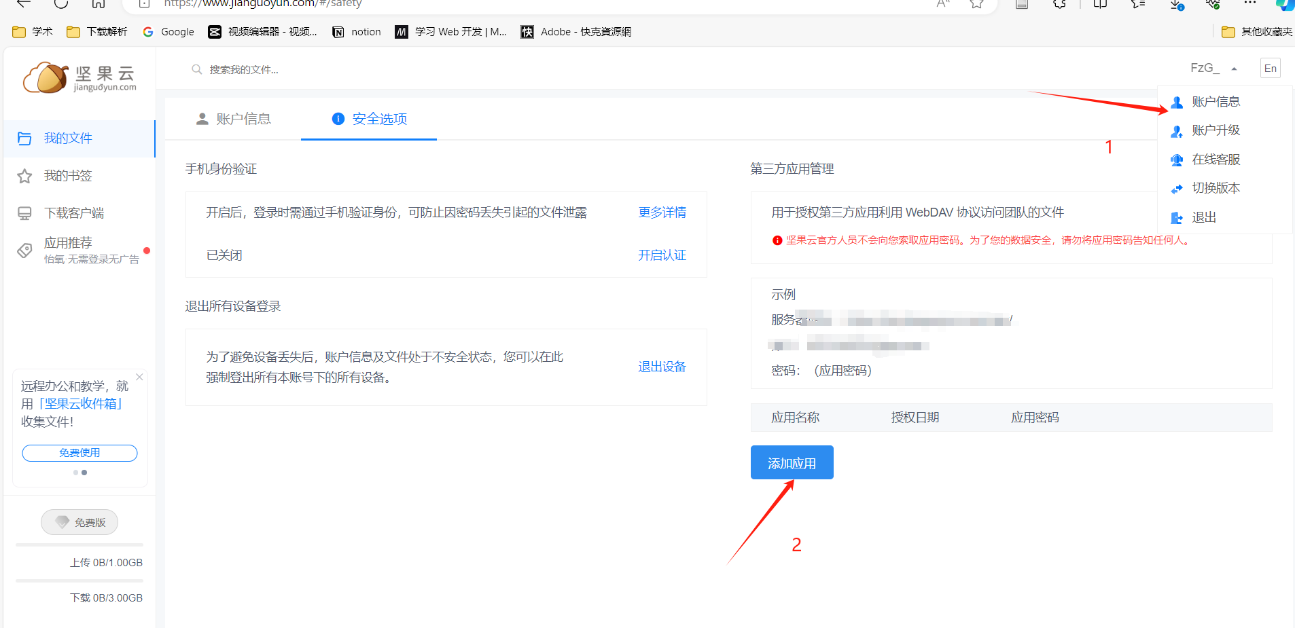Click the red warning icon under WebDAV

tap(777, 240)
